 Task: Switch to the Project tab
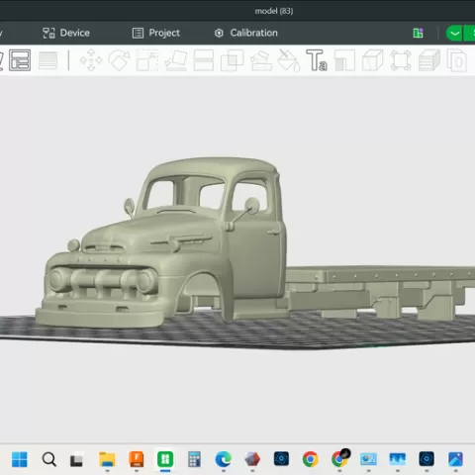[156, 33]
